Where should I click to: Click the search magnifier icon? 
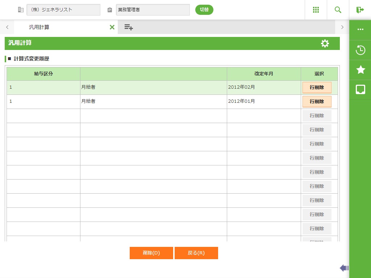(338, 10)
